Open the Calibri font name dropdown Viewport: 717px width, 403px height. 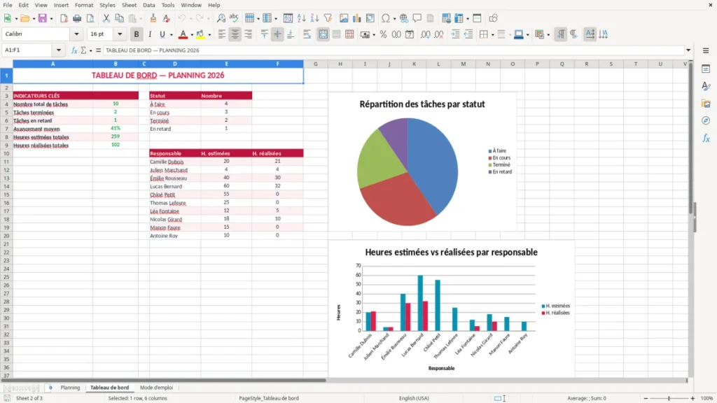[x=76, y=34]
